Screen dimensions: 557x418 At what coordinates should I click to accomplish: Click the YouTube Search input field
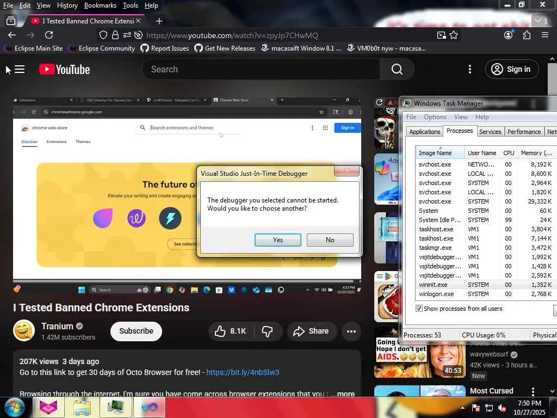point(261,69)
